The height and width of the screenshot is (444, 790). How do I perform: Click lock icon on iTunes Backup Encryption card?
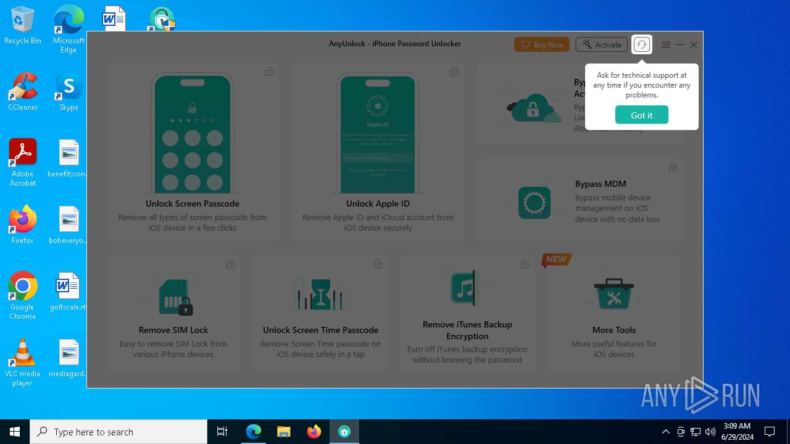524,263
